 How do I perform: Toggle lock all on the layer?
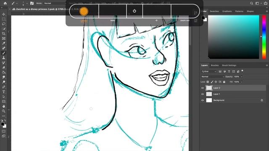point(224,82)
